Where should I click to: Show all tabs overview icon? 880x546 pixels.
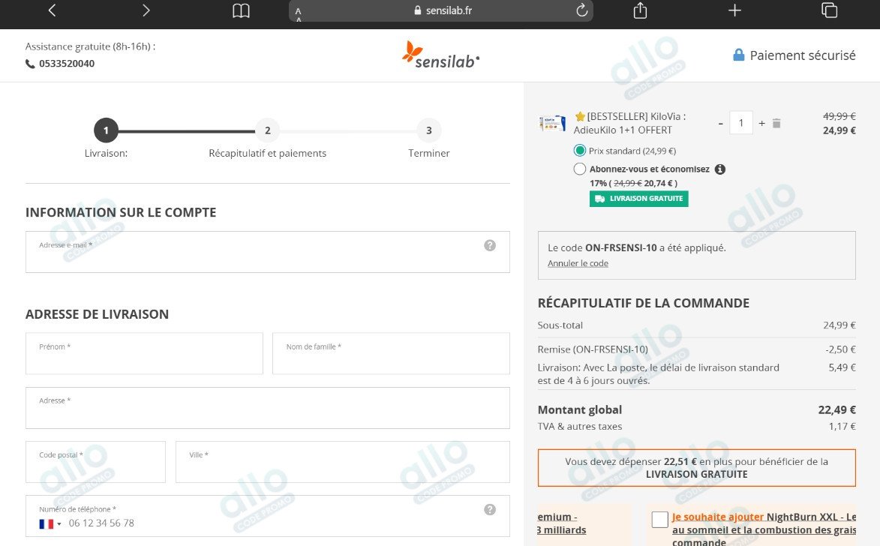(x=830, y=10)
